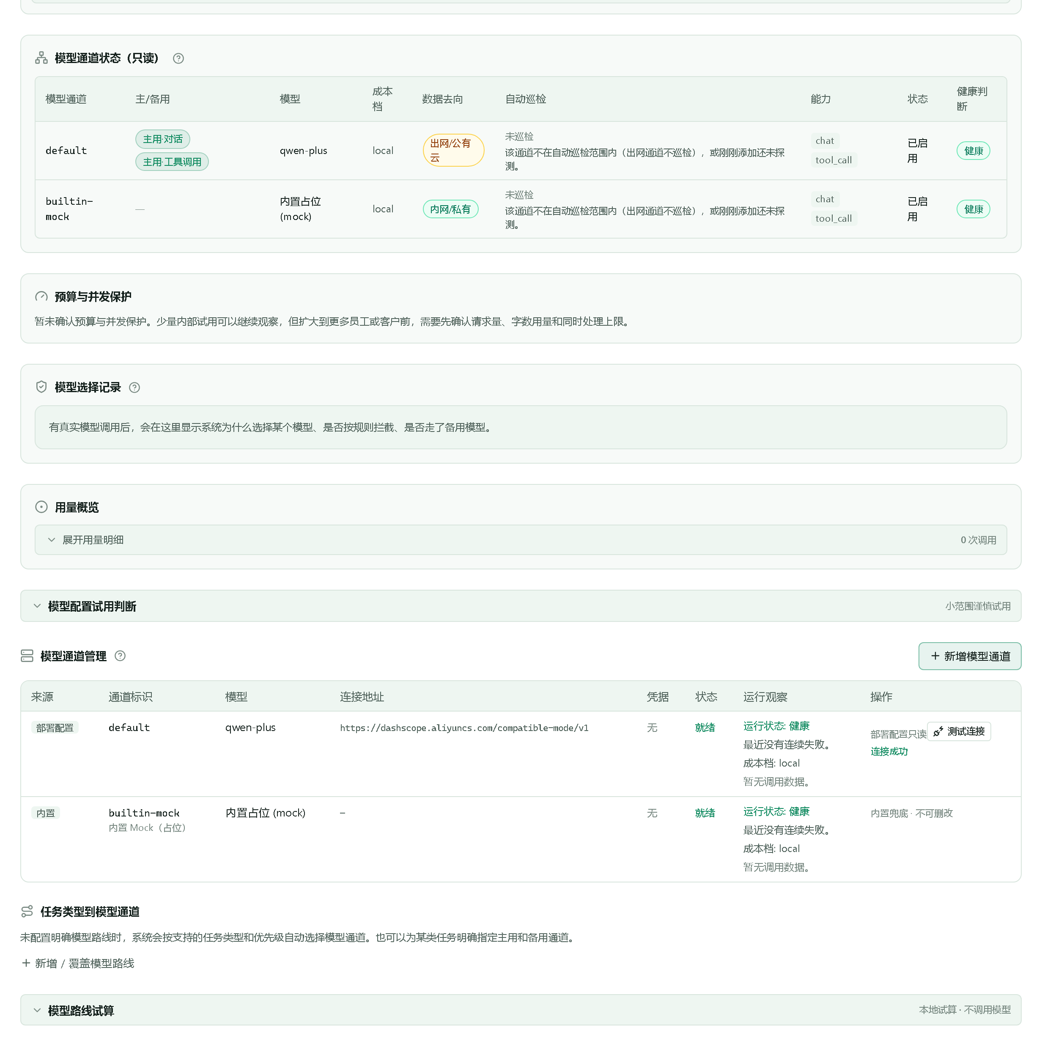
Task: Click 主用·对话 tag in default row
Action: coord(163,139)
